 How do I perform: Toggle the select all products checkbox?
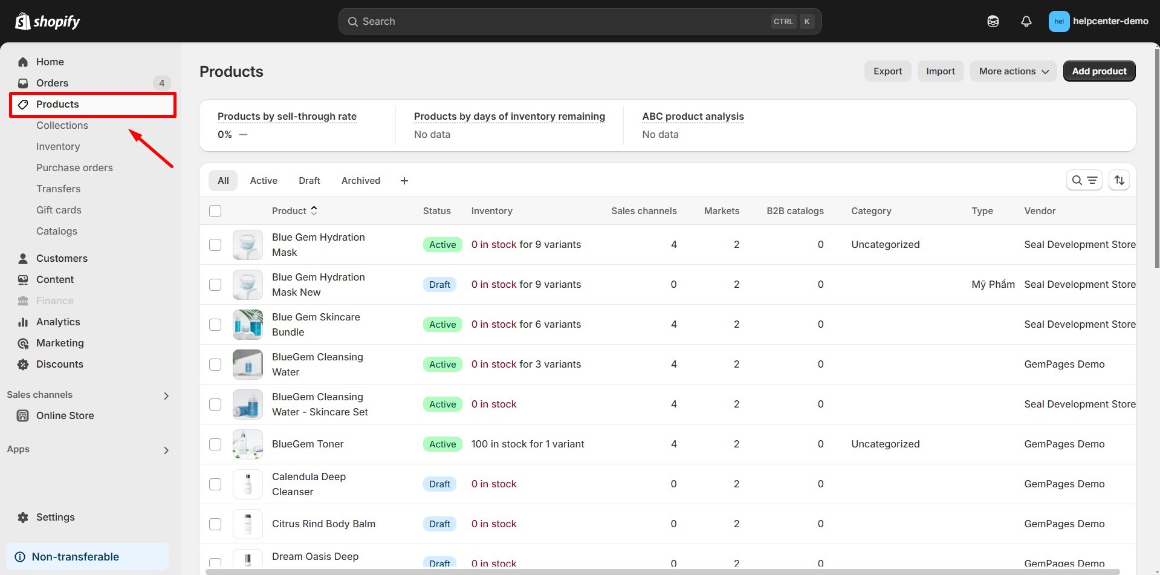coord(215,211)
